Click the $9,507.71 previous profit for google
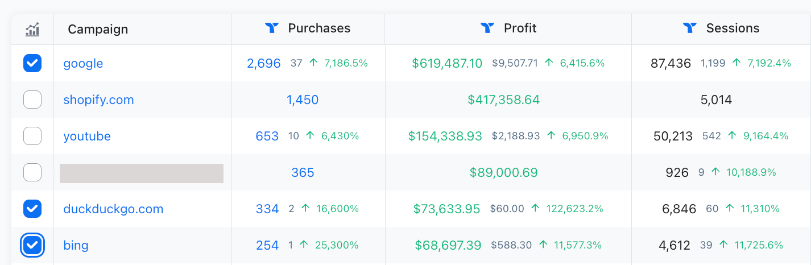 [515, 63]
